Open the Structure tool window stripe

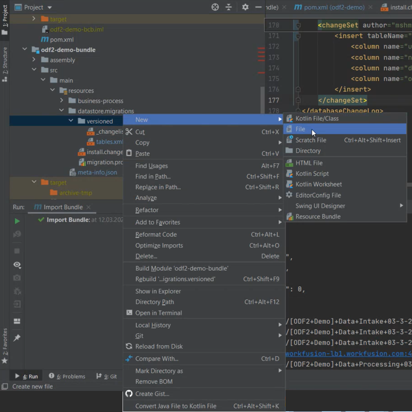(5, 65)
